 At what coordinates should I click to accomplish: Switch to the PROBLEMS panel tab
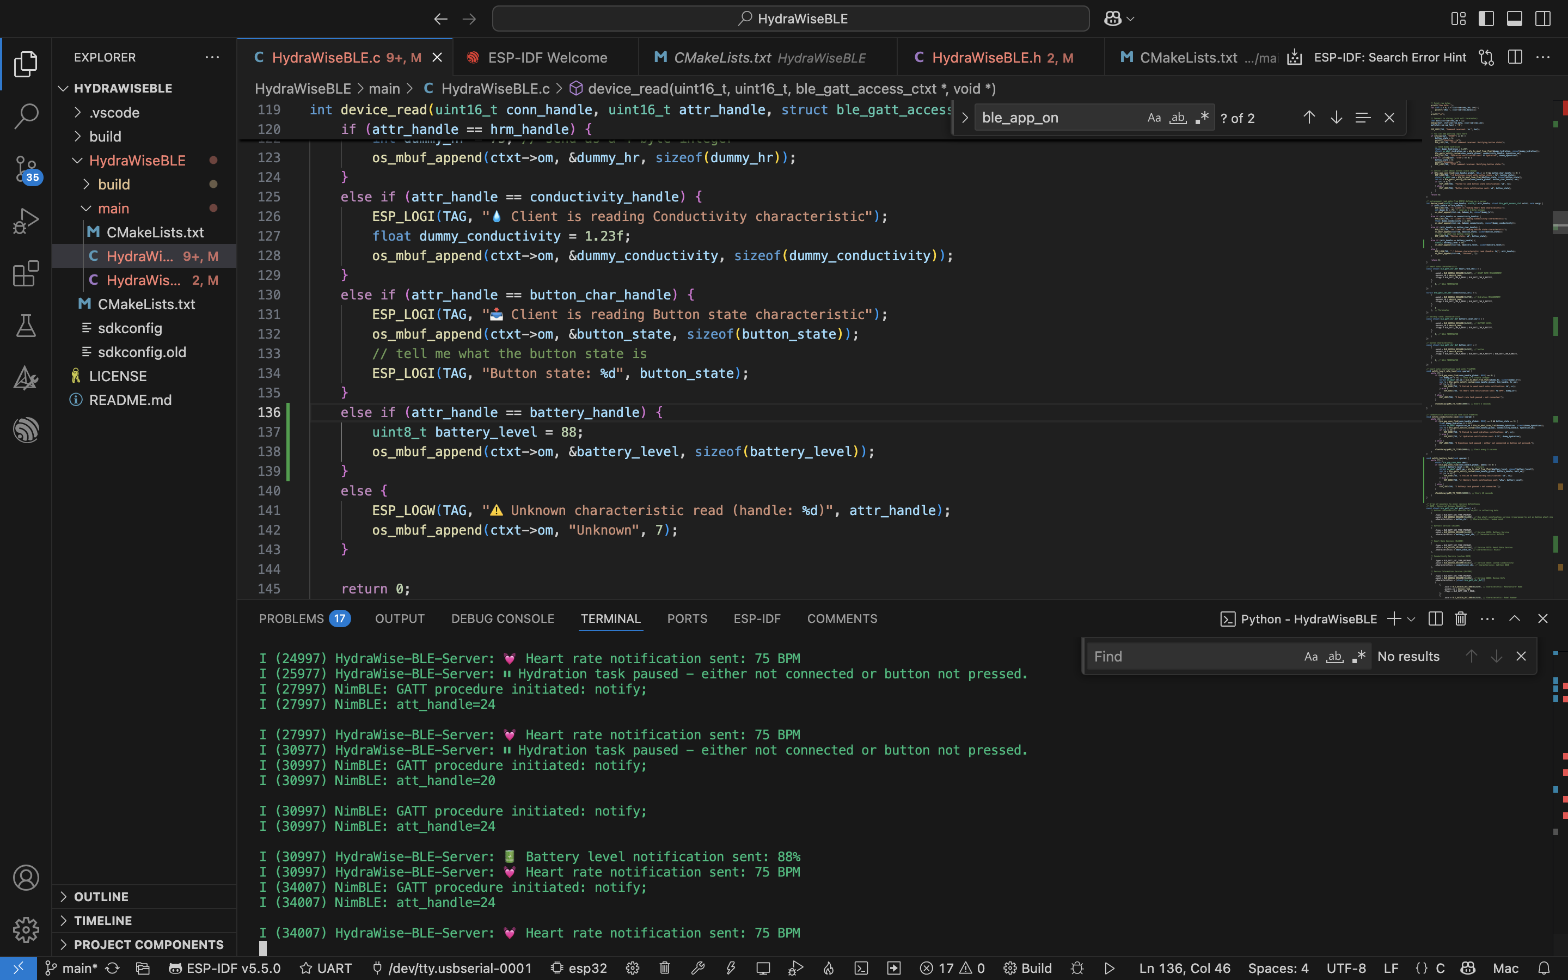pyautogui.click(x=292, y=618)
